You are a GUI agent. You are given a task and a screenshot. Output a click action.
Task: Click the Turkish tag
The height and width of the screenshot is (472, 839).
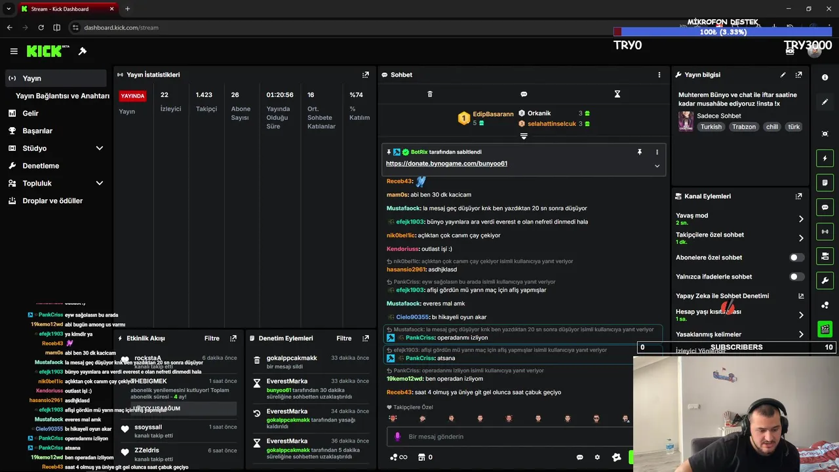[x=711, y=127]
